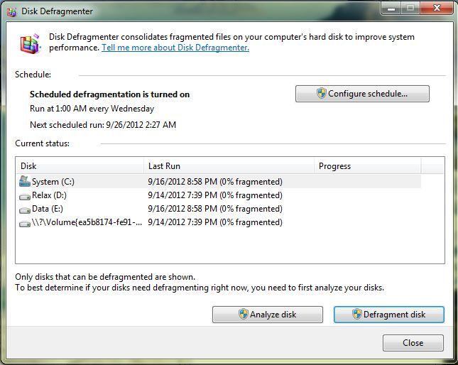Close window using title bar X
The image size is (458, 365).
pyautogui.click(x=437, y=9)
